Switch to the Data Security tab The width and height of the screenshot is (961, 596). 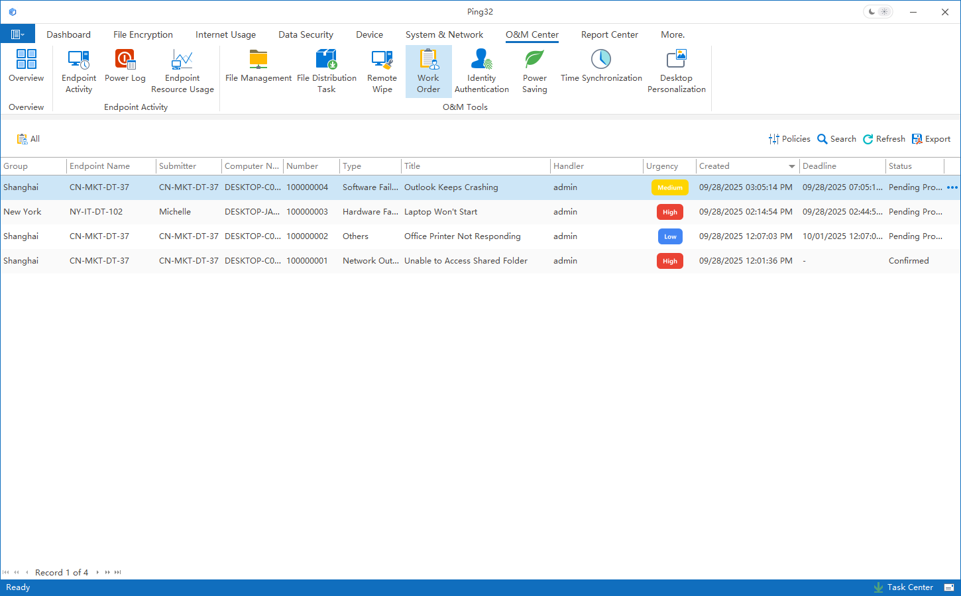click(306, 34)
